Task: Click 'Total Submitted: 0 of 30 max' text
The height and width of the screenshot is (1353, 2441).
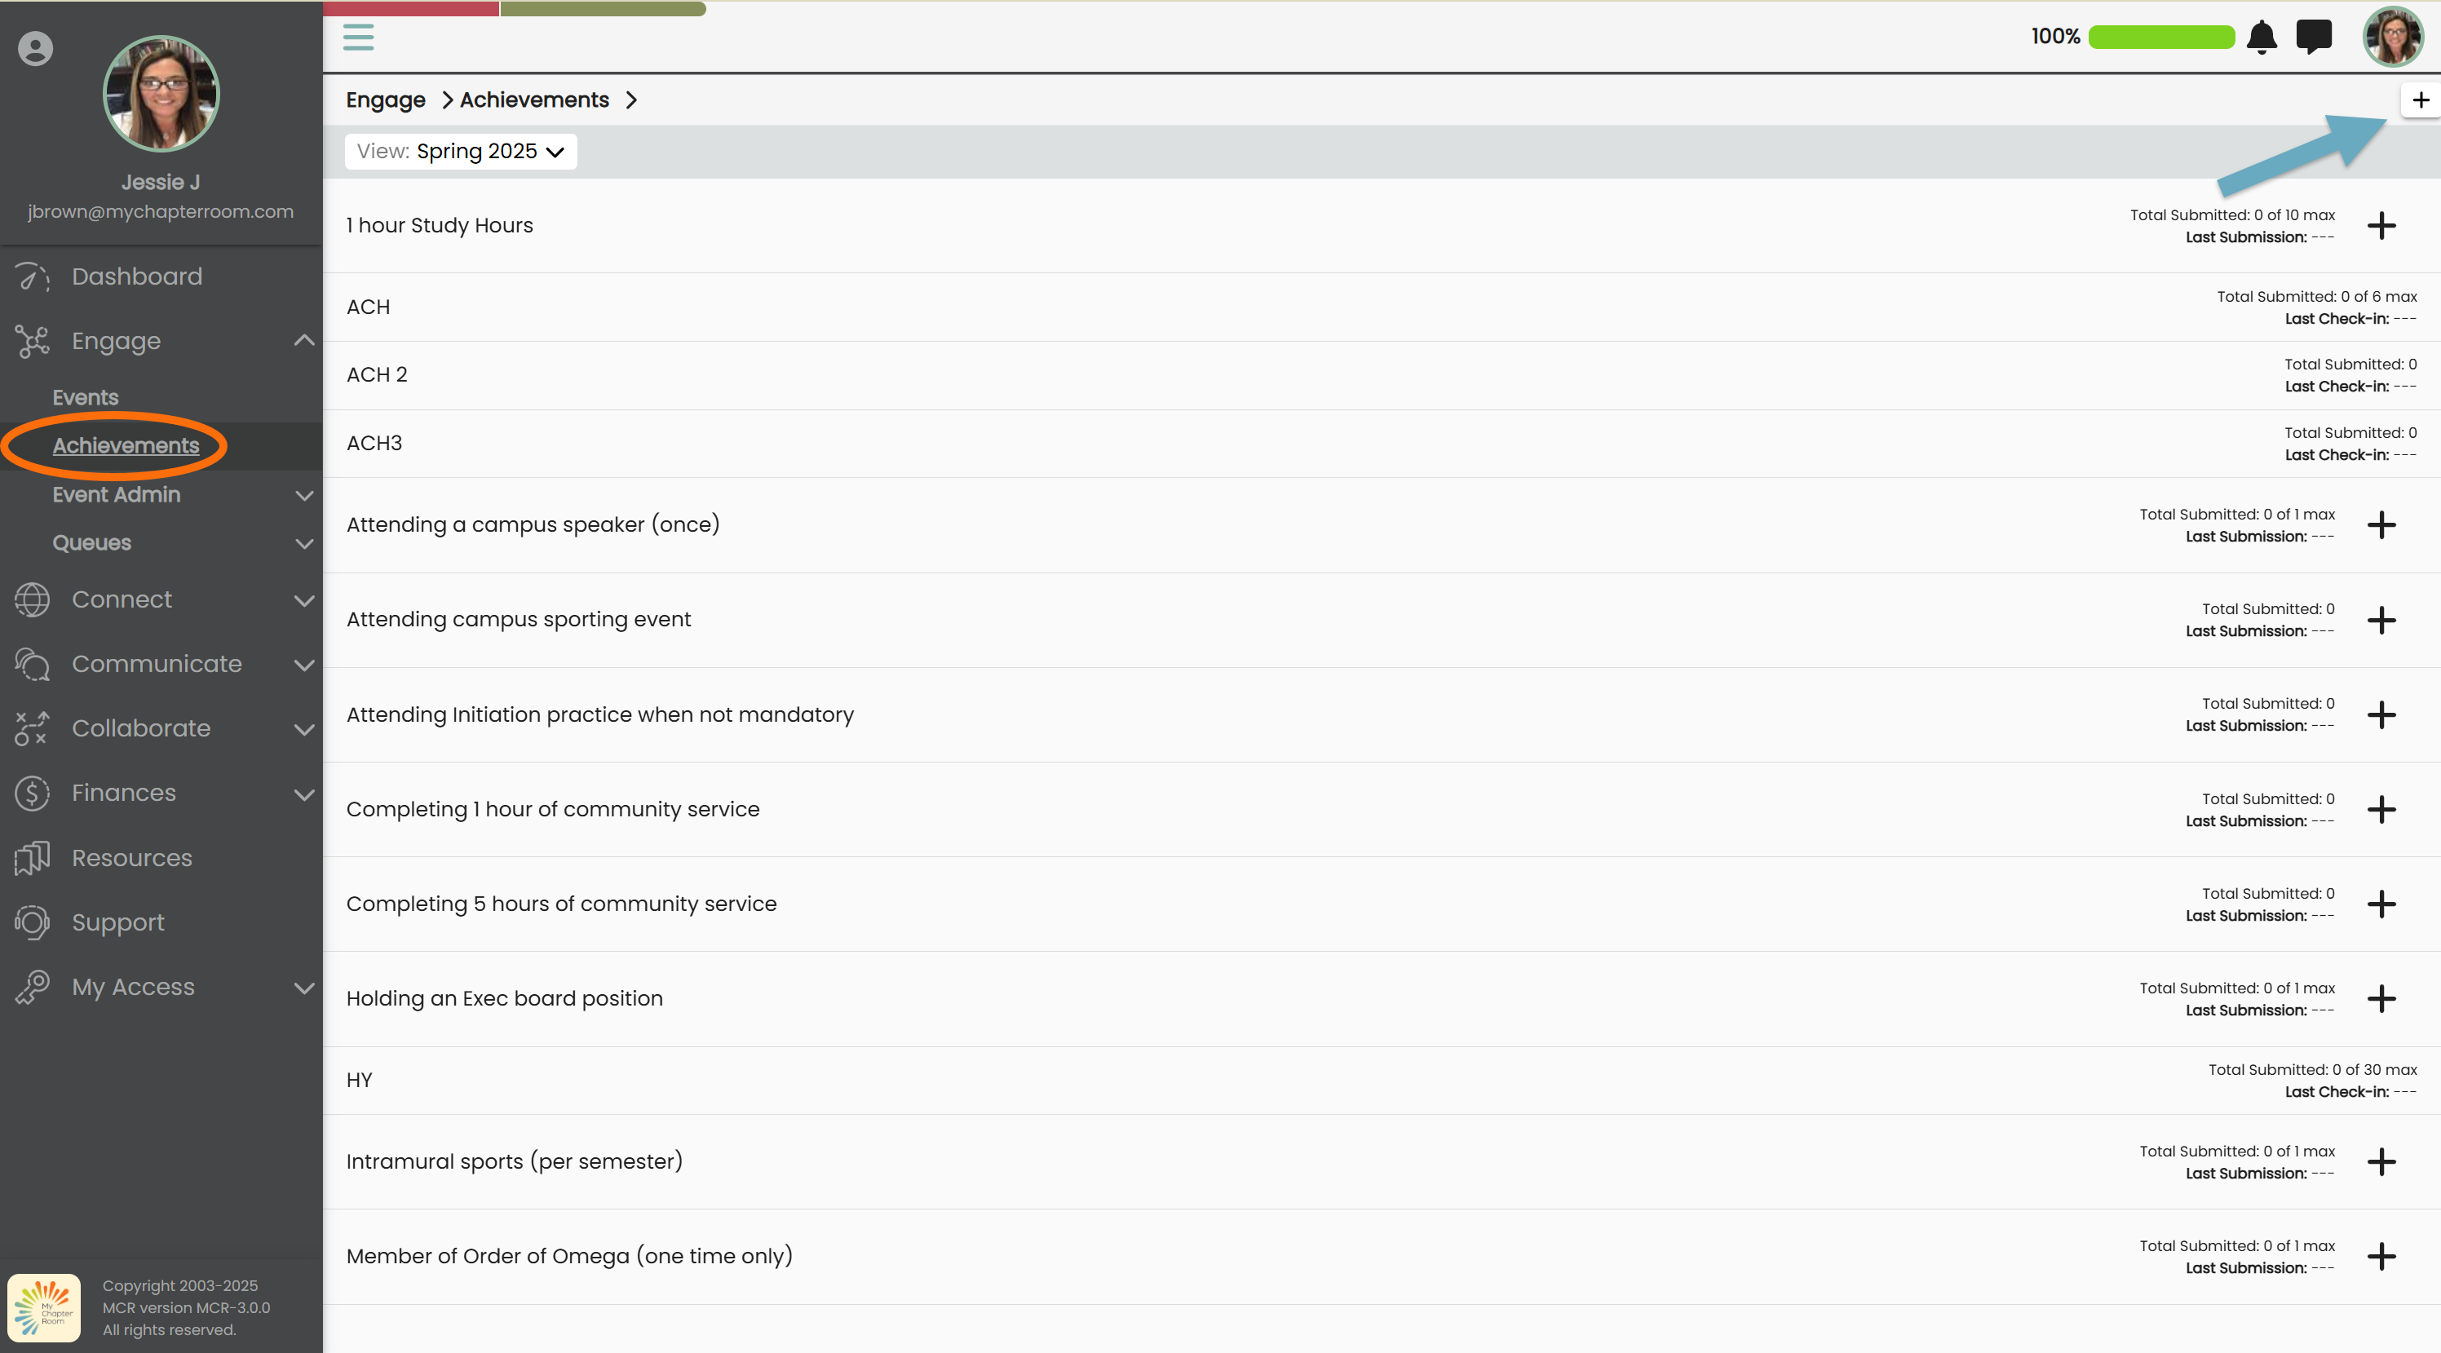Action: (2313, 1070)
